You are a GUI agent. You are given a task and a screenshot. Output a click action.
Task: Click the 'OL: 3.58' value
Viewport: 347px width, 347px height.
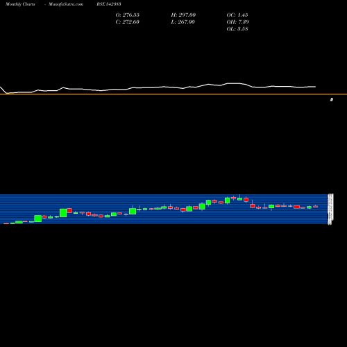click(x=237, y=29)
